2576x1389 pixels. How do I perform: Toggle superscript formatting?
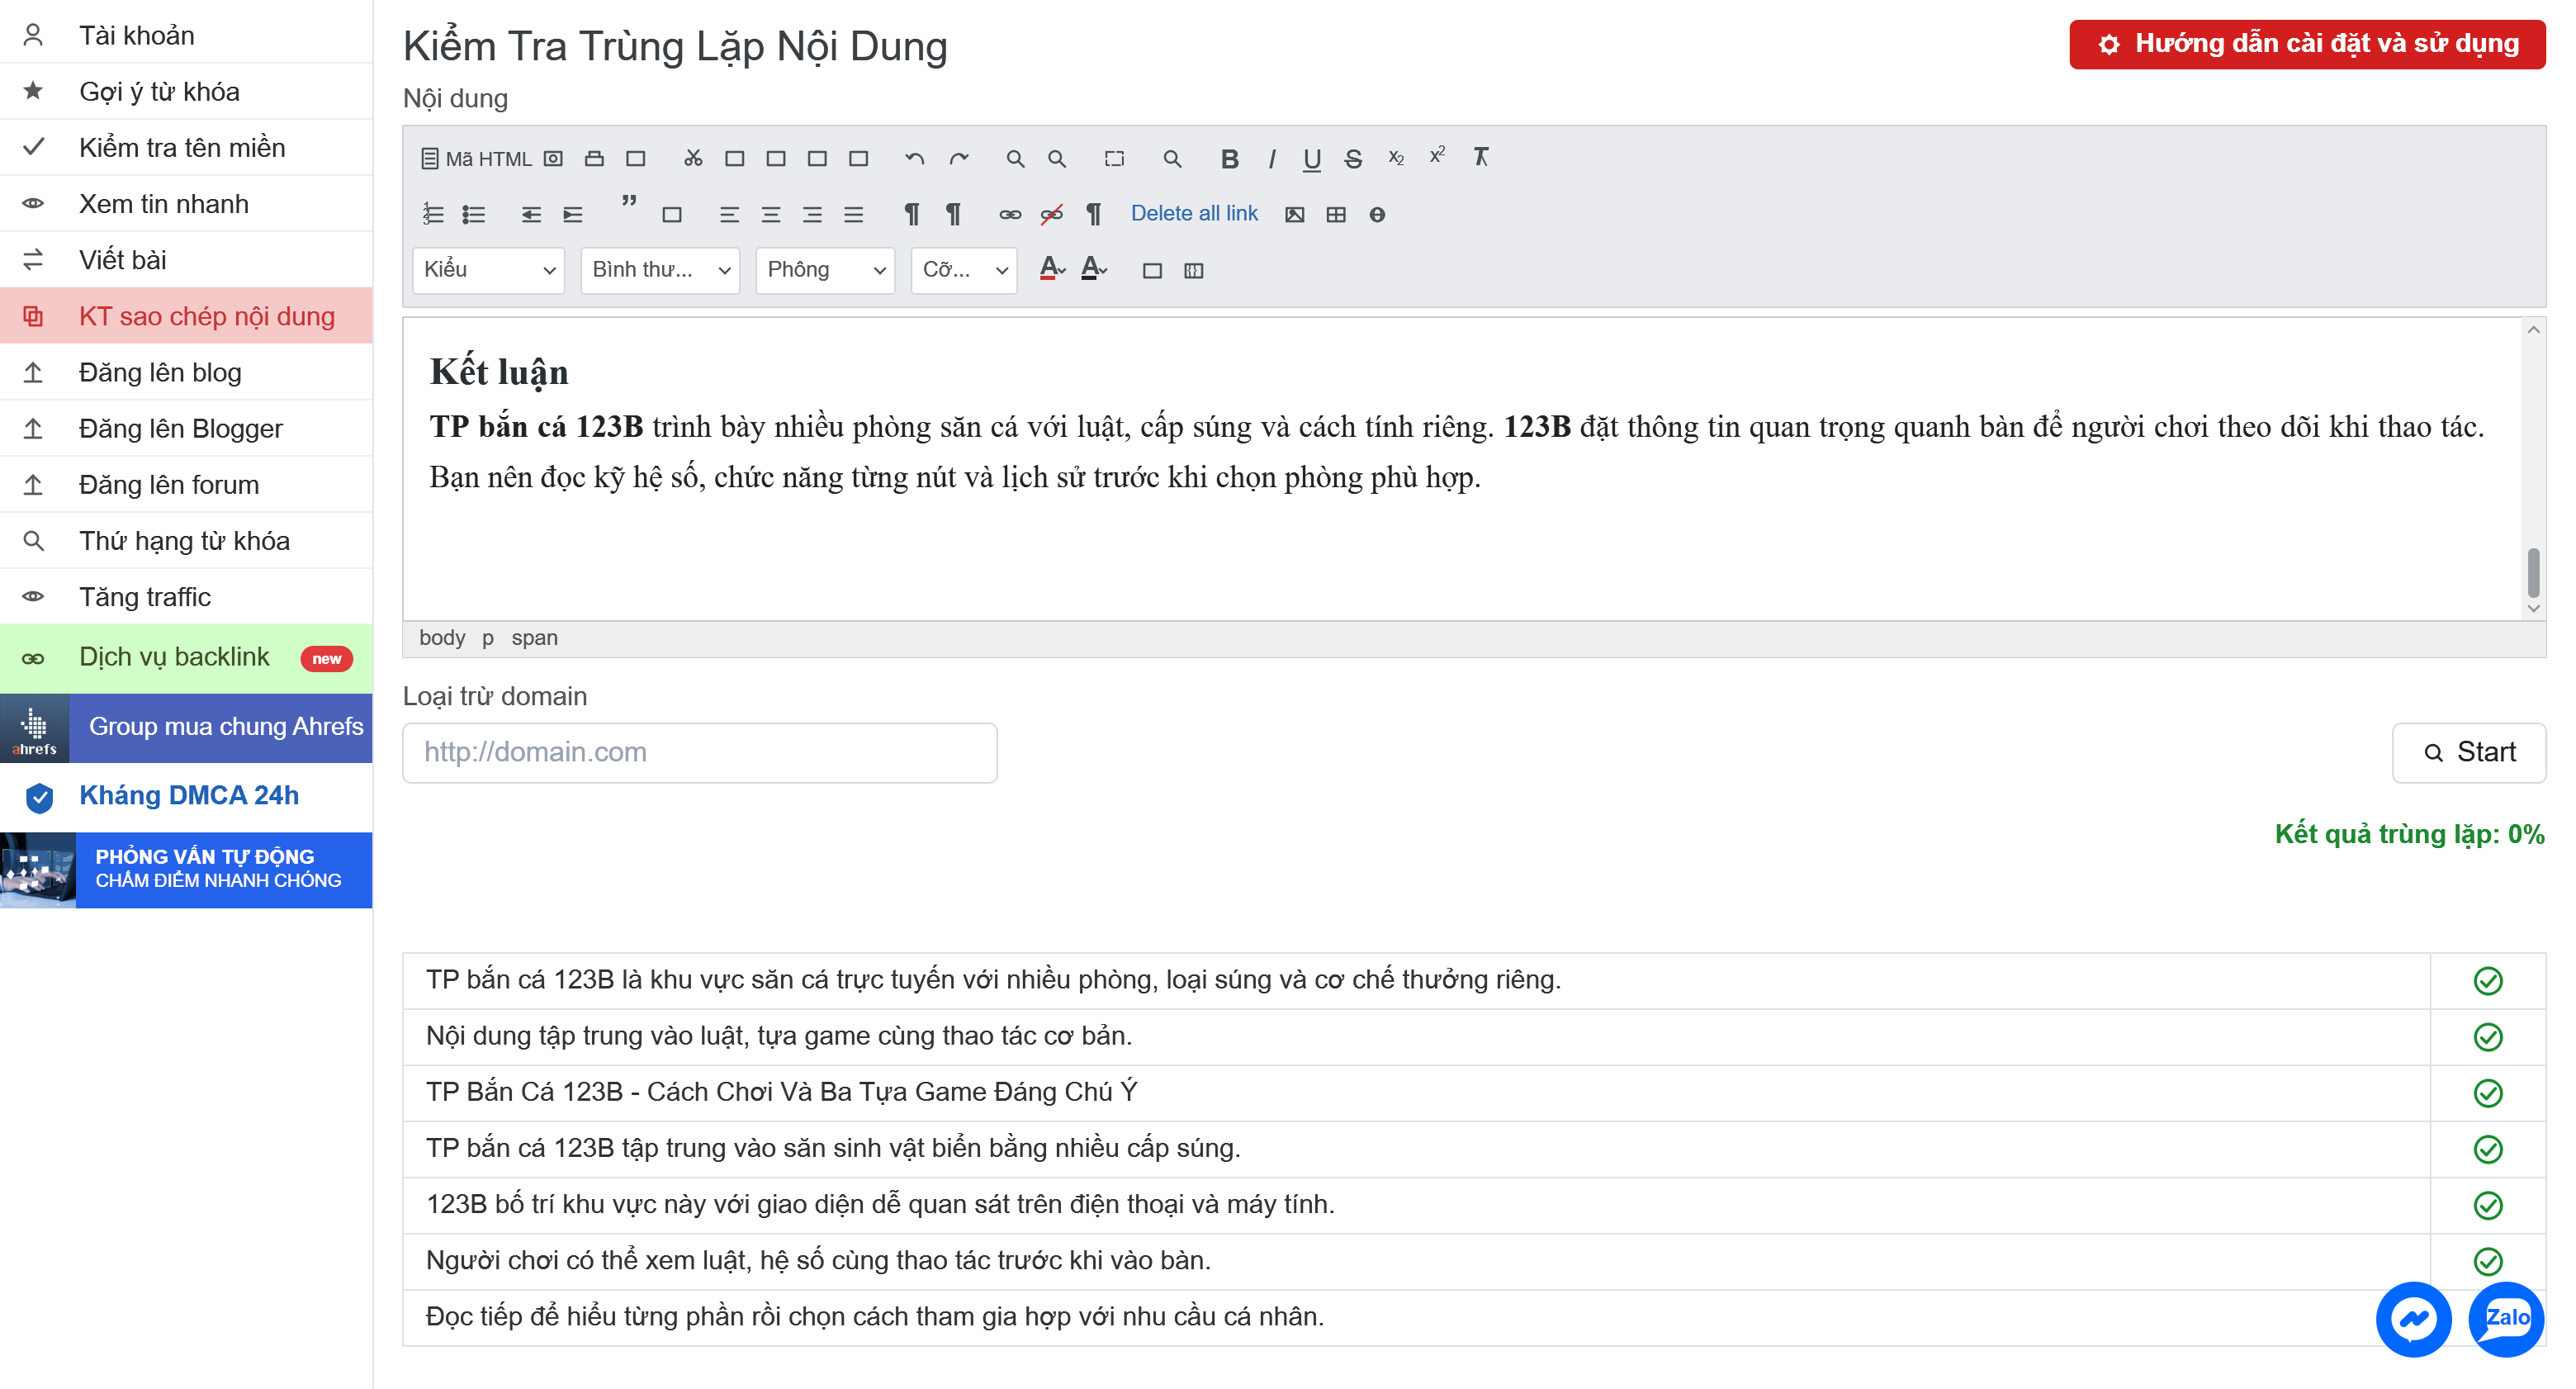point(1437,156)
